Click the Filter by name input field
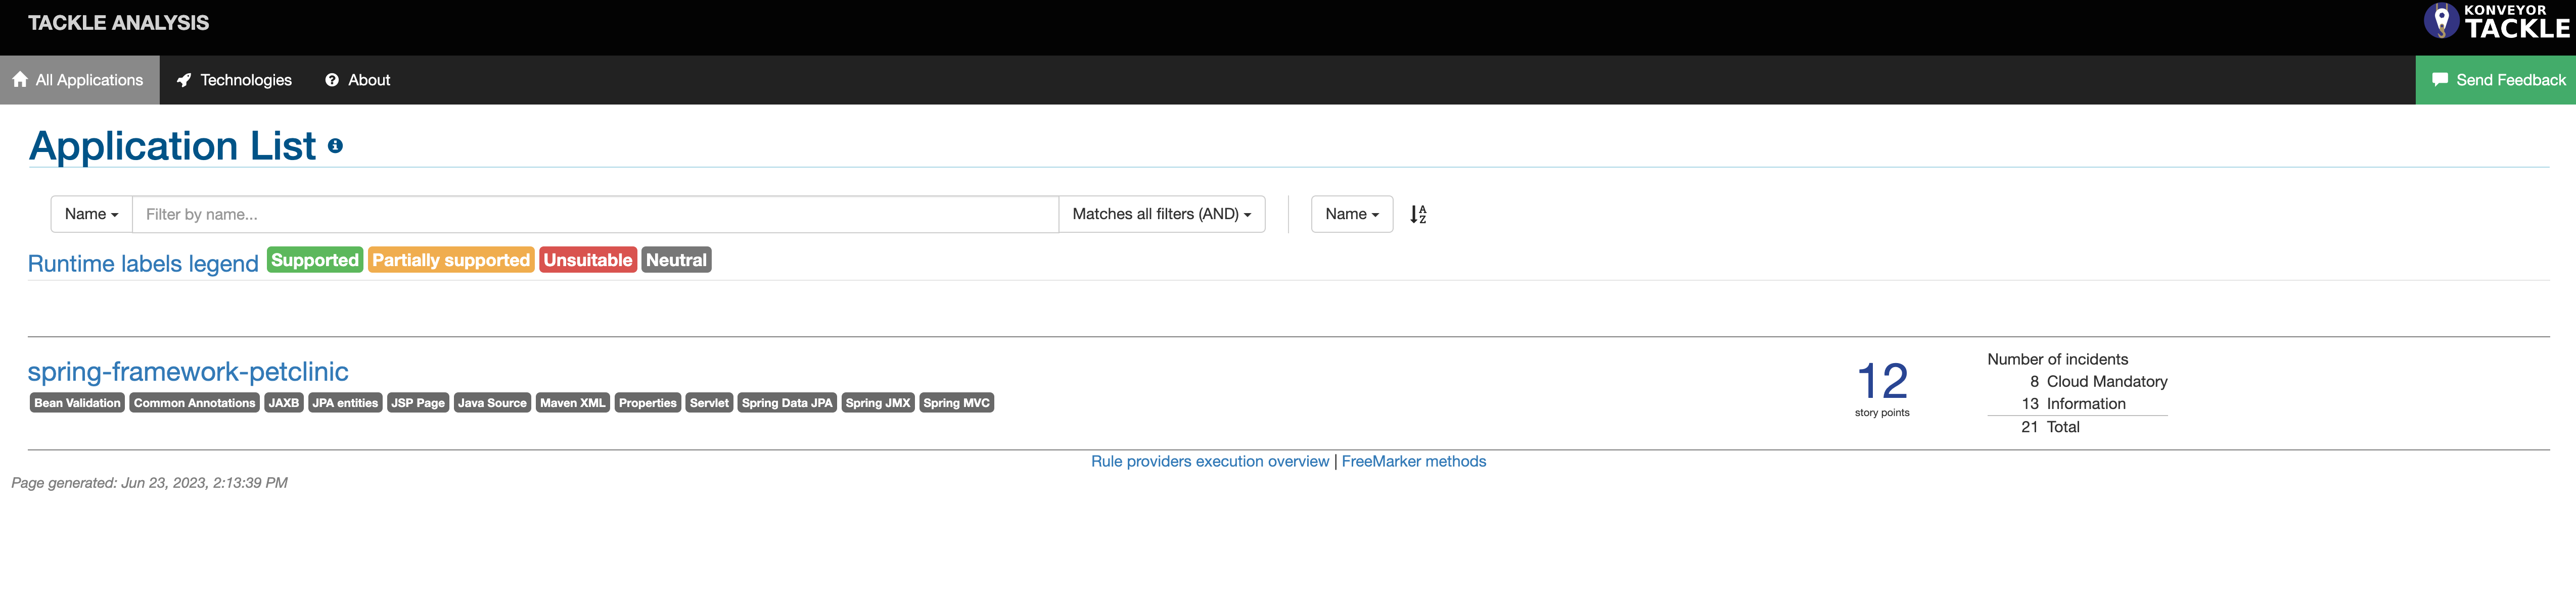The width and height of the screenshot is (2576, 613). (595, 215)
